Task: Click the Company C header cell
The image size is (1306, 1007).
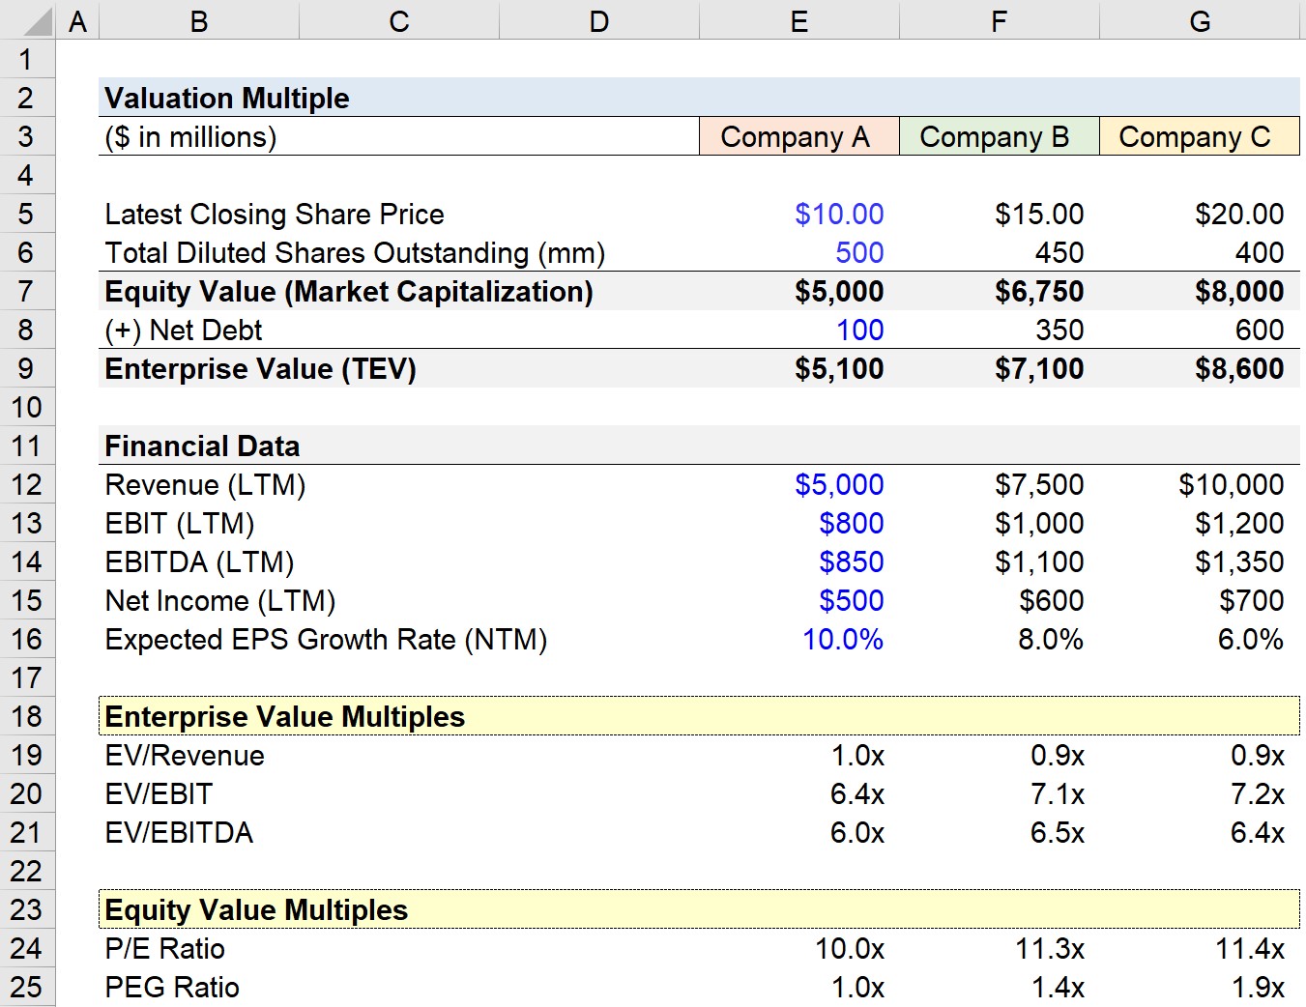Action: click(1199, 136)
